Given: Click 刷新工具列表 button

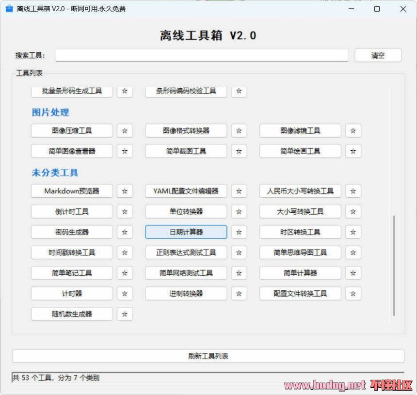Looking at the screenshot, I should coord(208,356).
